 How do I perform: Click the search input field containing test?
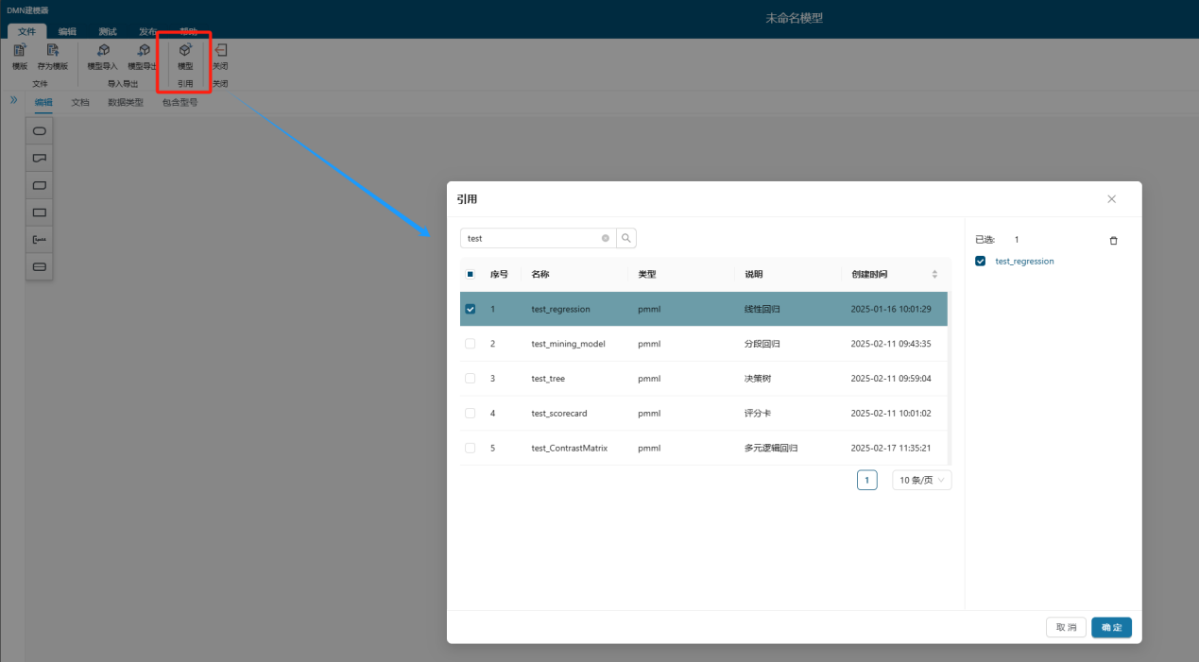[x=531, y=238]
